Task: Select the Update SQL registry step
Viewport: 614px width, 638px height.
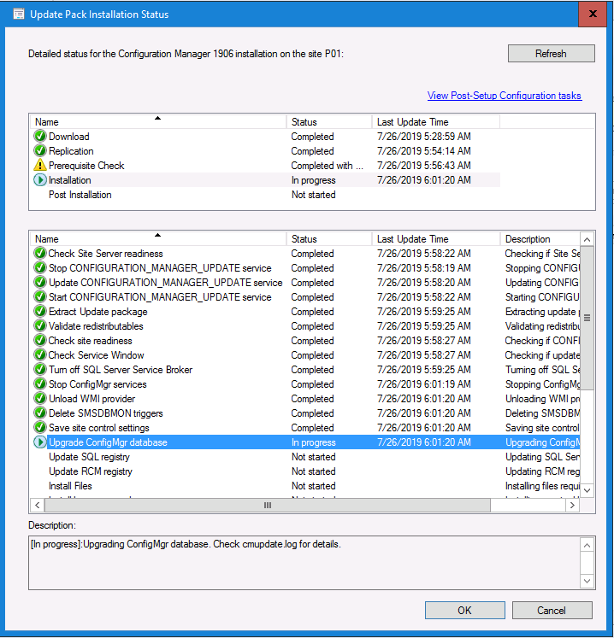Action: coord(304,457)
